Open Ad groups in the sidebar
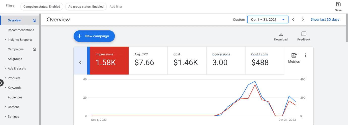Screen dimensions: 348x125 (x=15, y=59)
